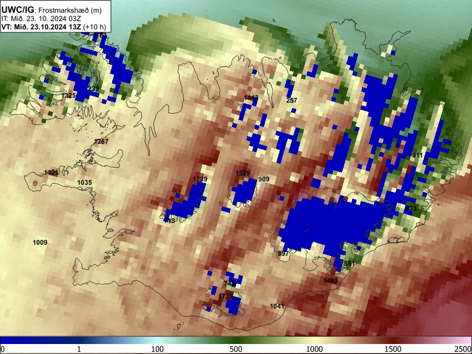Pick the dark red legend color near 1500

[393, 341]
